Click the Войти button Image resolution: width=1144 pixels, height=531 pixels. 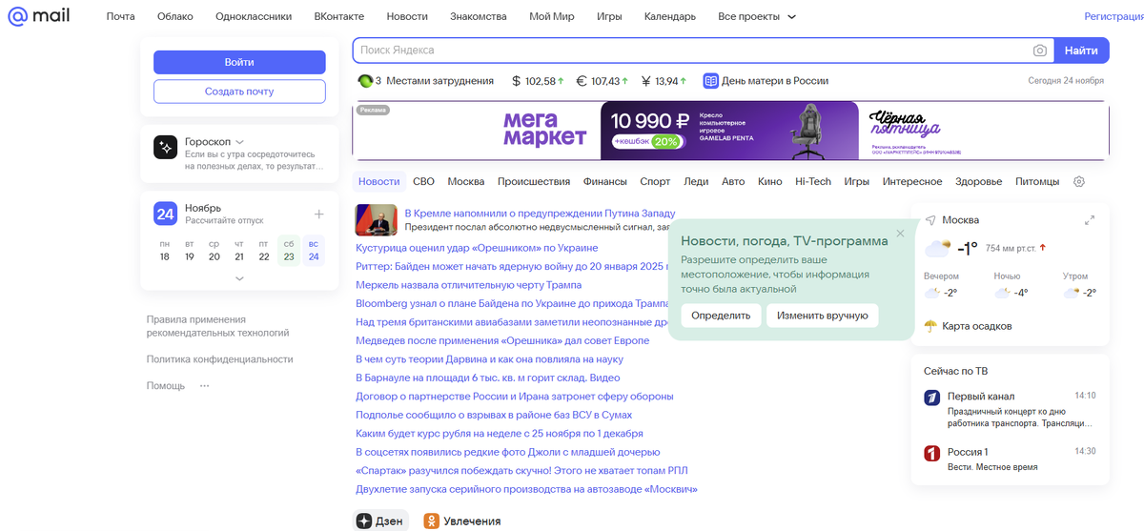(x=239, y=62)
